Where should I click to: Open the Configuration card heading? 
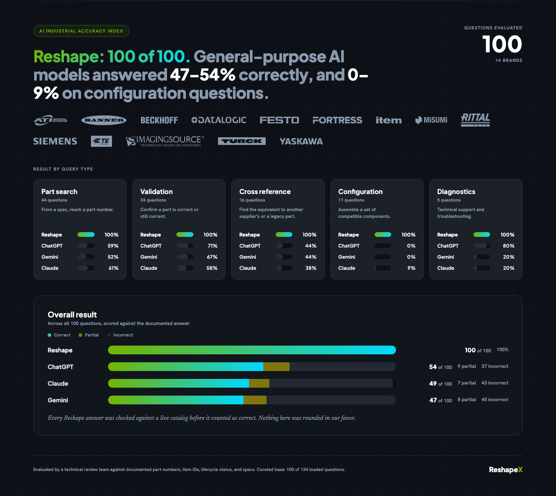click(360, 192)
